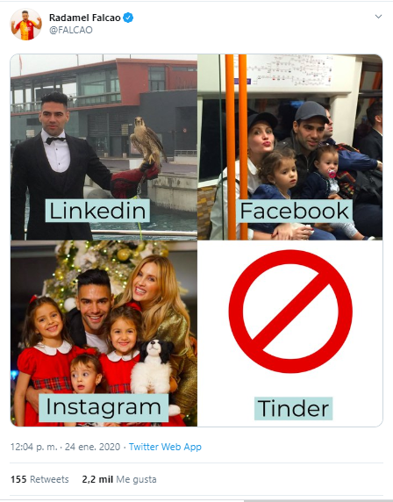
Task: Click the 24 ene. 2020 date
Action: point(92,447)
